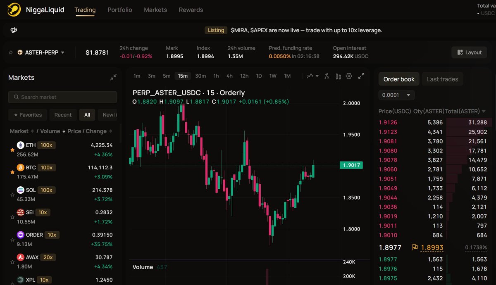
Task: Click the ASTER coin icon beside ASTER-PERP
Action: click(20, 52)
